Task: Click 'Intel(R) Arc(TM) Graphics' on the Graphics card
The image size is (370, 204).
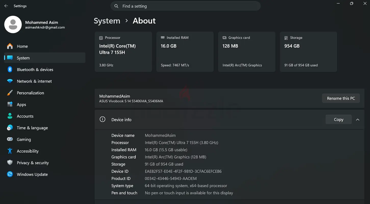Action: [242, 65]
